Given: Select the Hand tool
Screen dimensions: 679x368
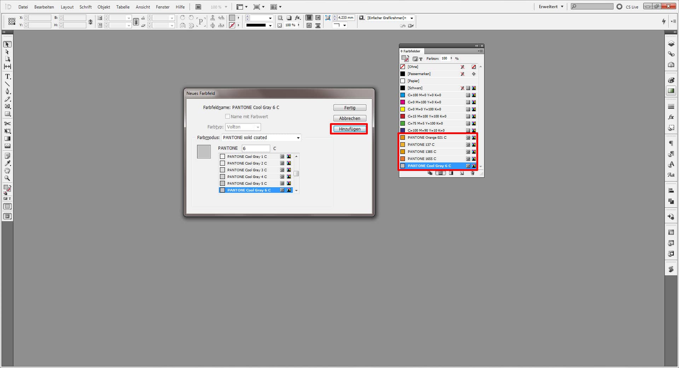Looking at the screenshot, I should (7, 171).
